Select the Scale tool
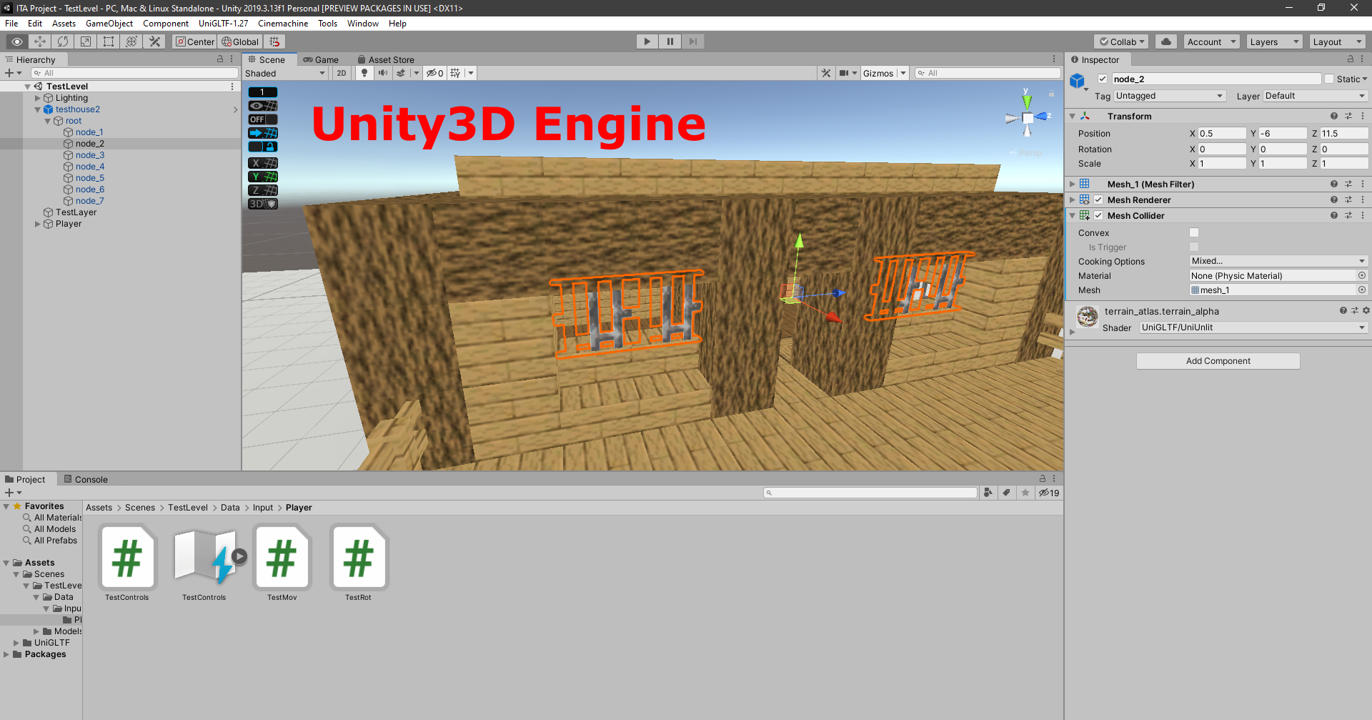 (86, 41)
